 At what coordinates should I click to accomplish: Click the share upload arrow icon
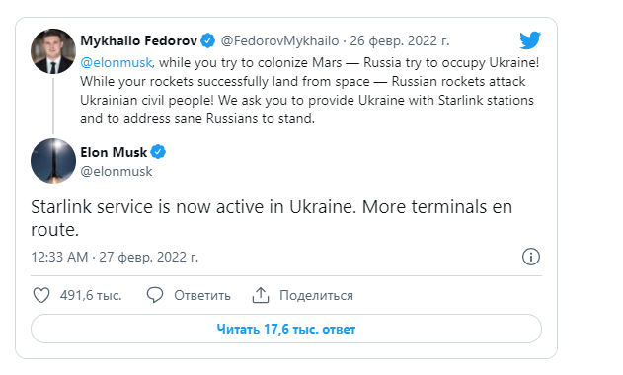tap(261, 295)
